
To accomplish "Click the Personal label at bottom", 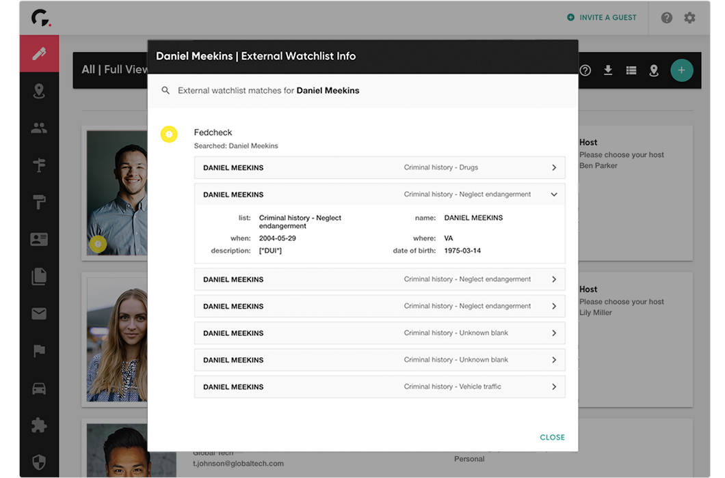I will 469,459.
